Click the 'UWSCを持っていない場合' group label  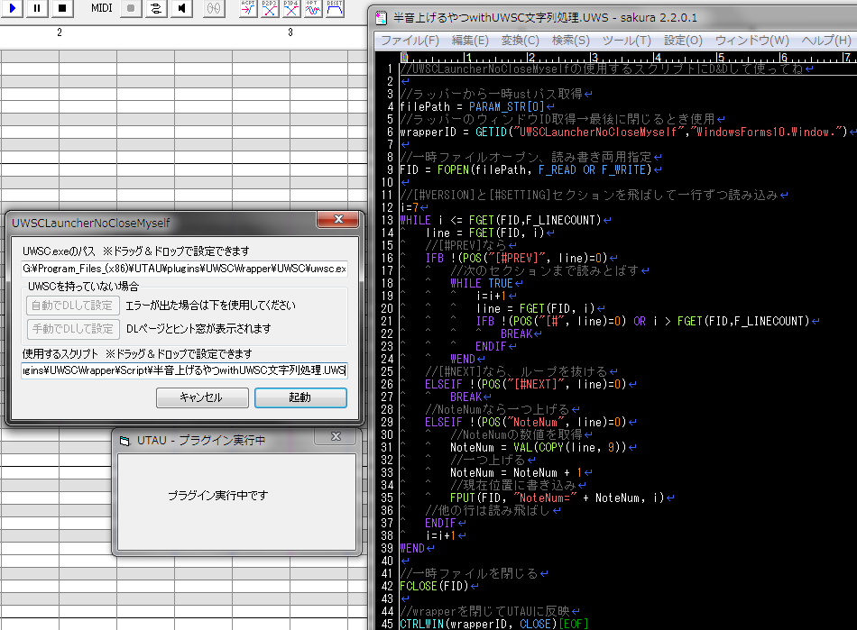click(84, 286)
